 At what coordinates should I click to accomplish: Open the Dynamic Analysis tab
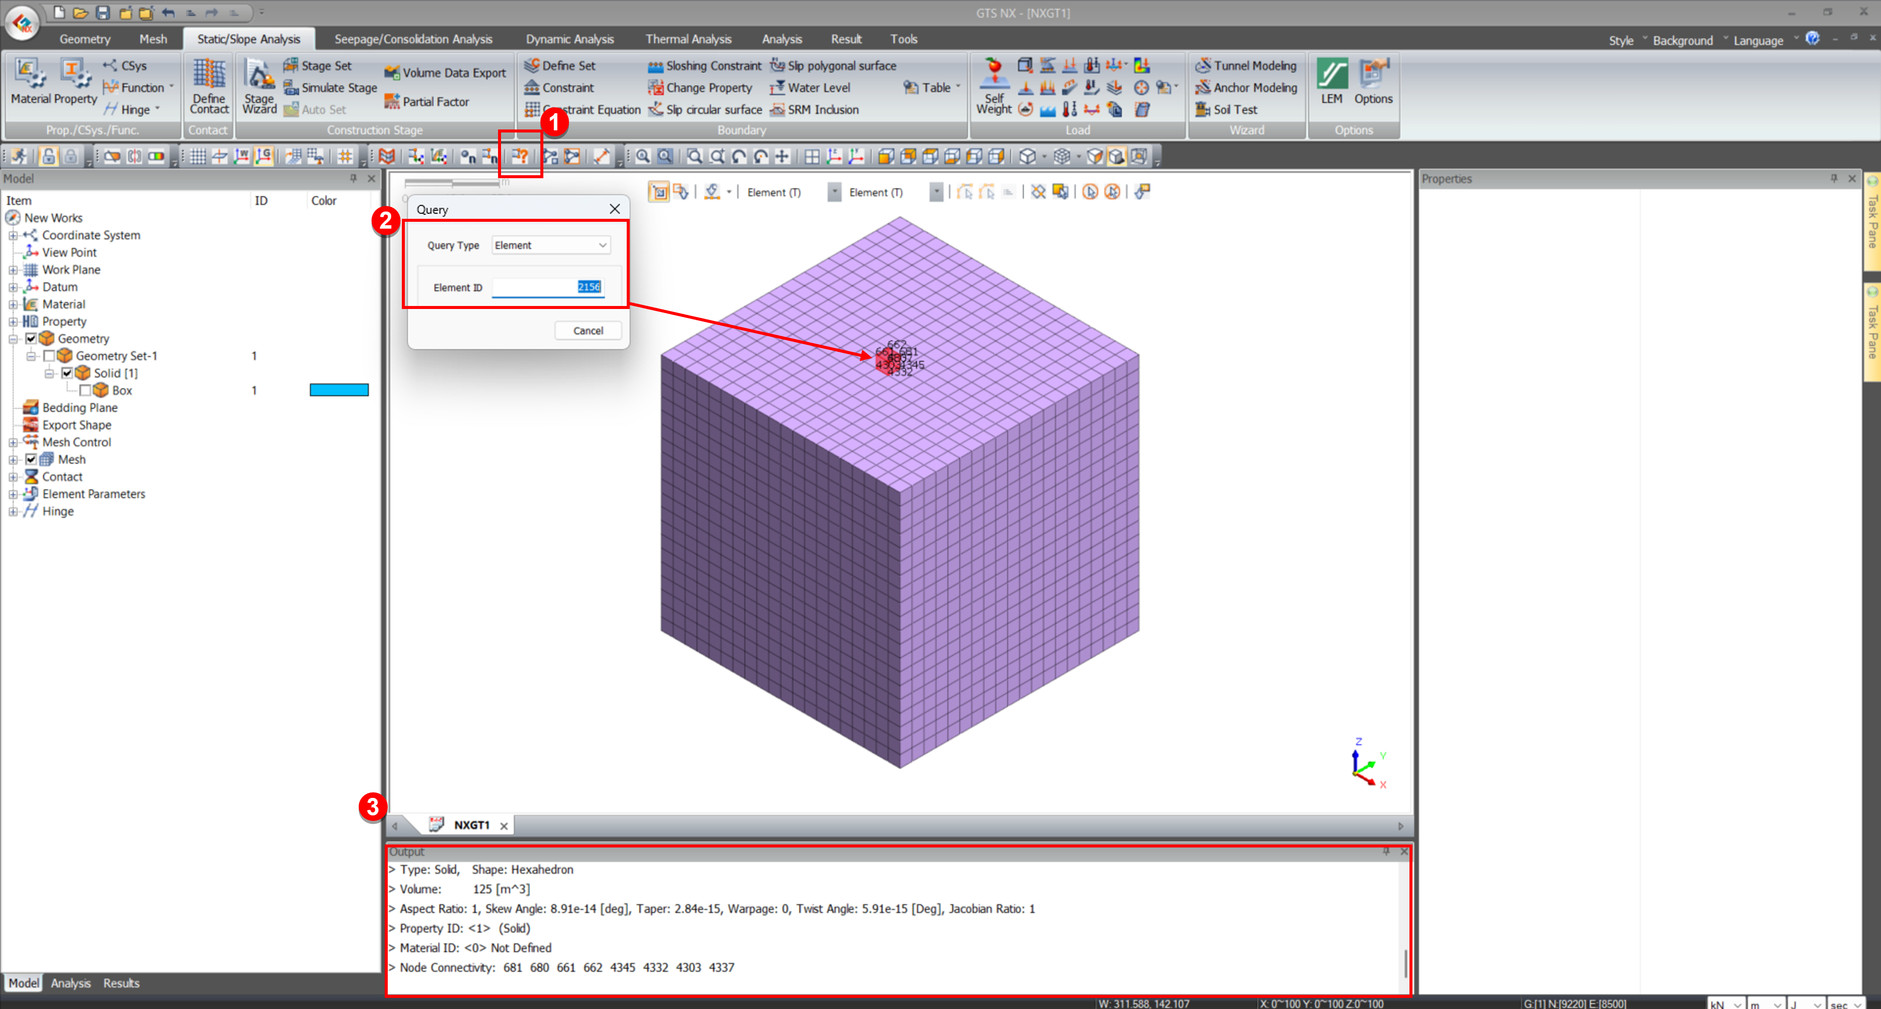click(x=569, y=39)
